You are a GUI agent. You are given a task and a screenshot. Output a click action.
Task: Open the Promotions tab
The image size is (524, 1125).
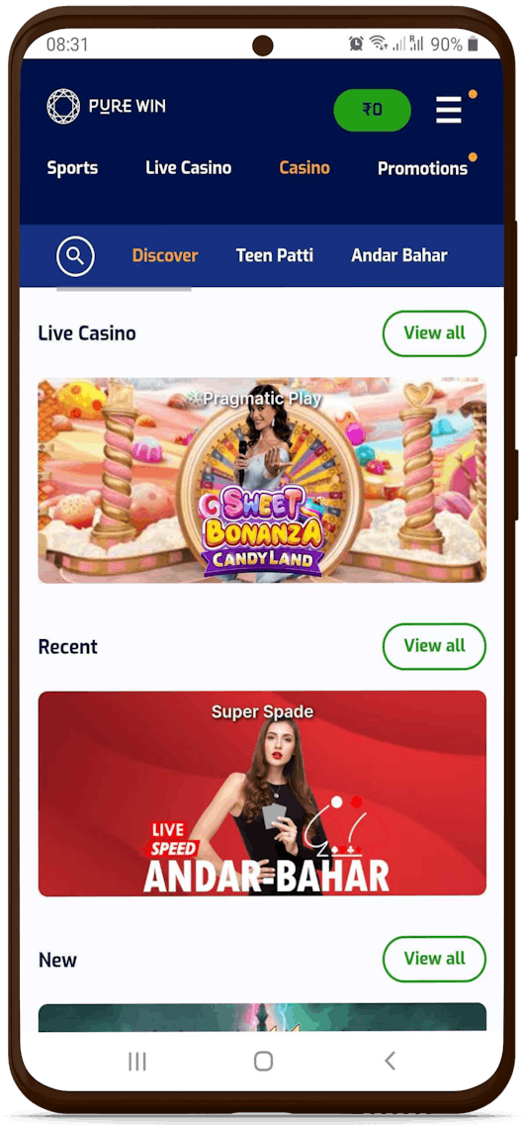pos(423,168)
